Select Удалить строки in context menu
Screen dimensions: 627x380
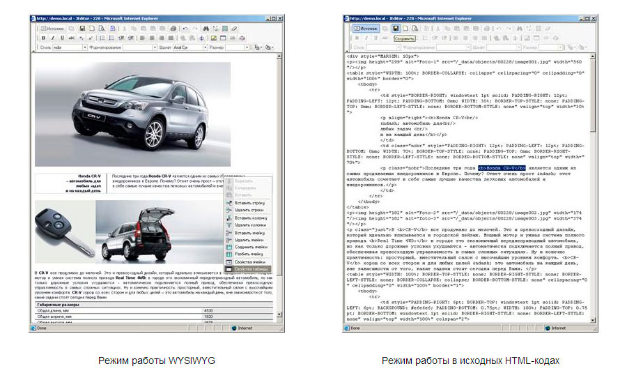pyautogui.click(x=248, y=210)
